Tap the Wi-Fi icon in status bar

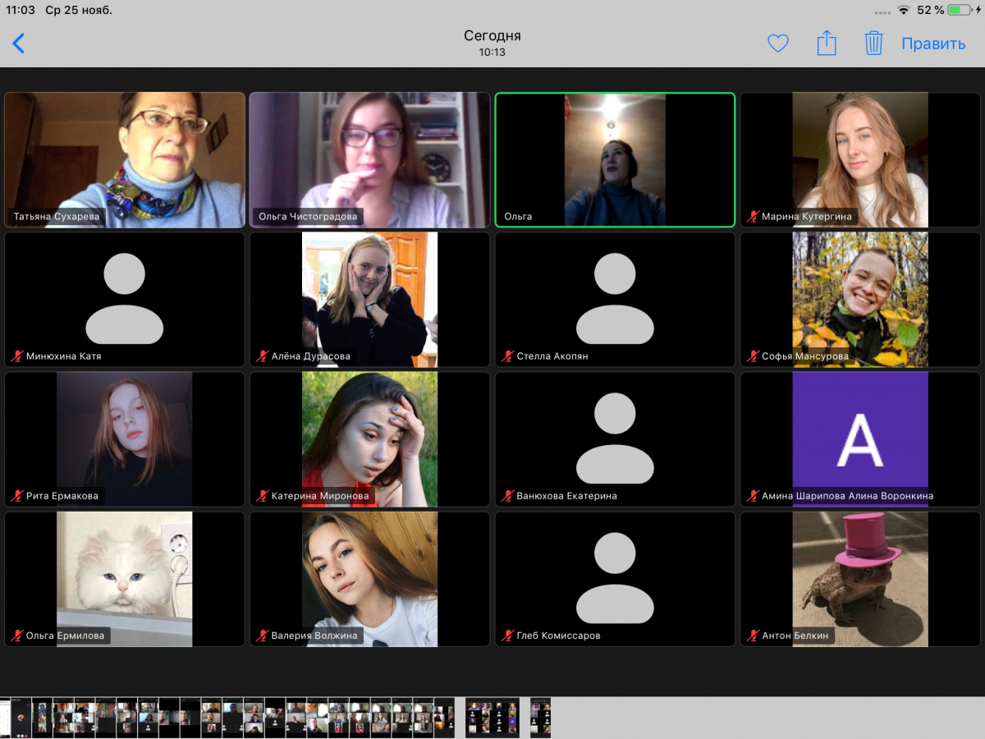coord(904,10)
